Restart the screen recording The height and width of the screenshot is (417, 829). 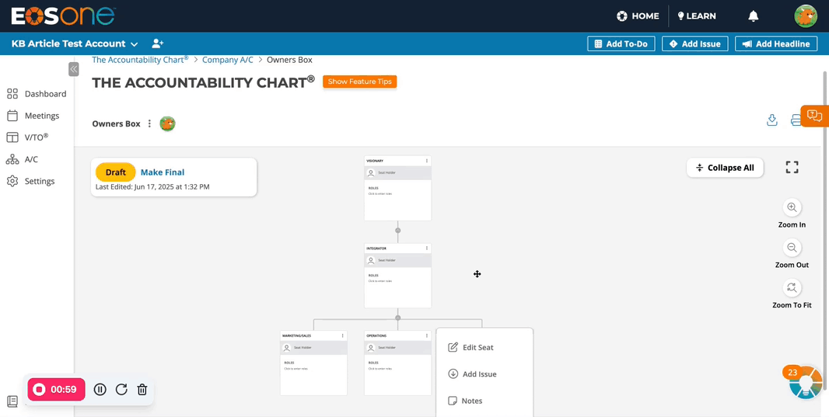click(x=121, y=390)
